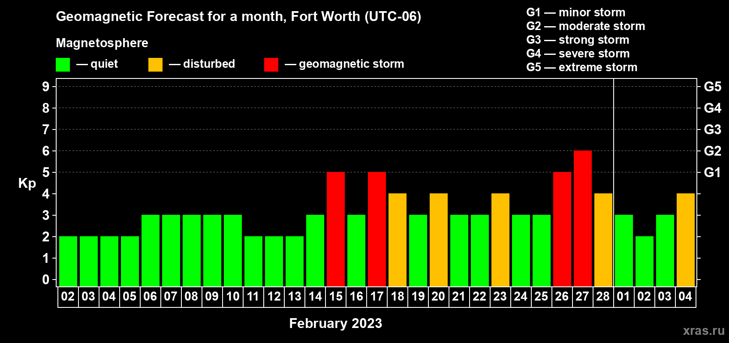
Task: Click the 'G3 — strong storm' legend entry
Action: pos(578,40)
